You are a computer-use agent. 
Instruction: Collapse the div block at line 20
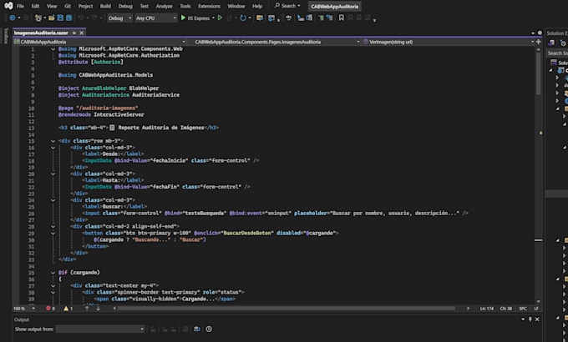(x=53, y=174)
